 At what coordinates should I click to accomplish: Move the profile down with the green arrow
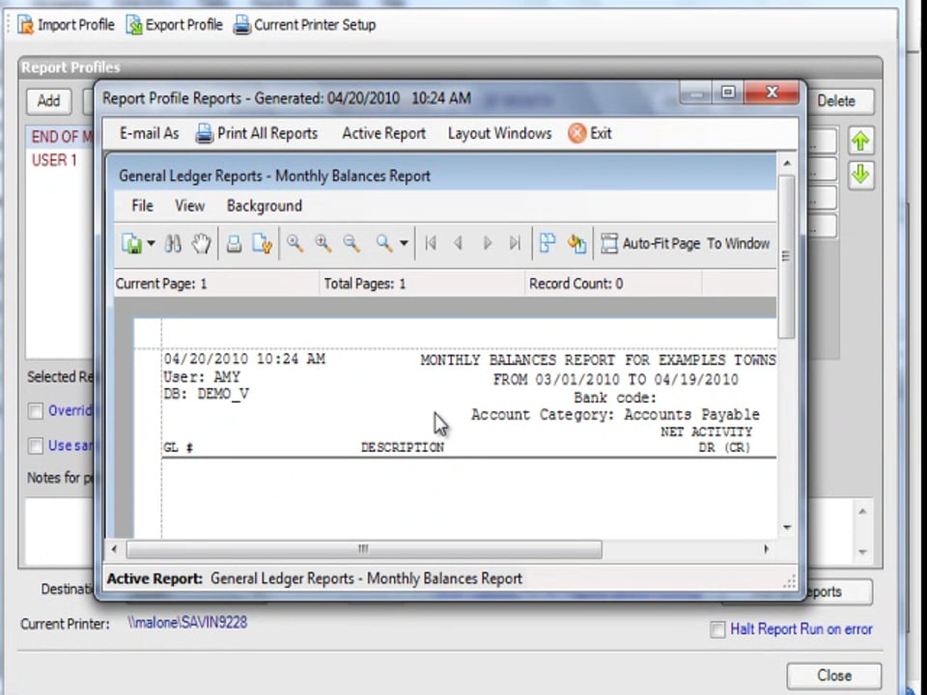[860, 175]
